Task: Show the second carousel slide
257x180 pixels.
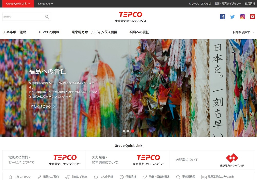Action: click(x=128, y=131)
